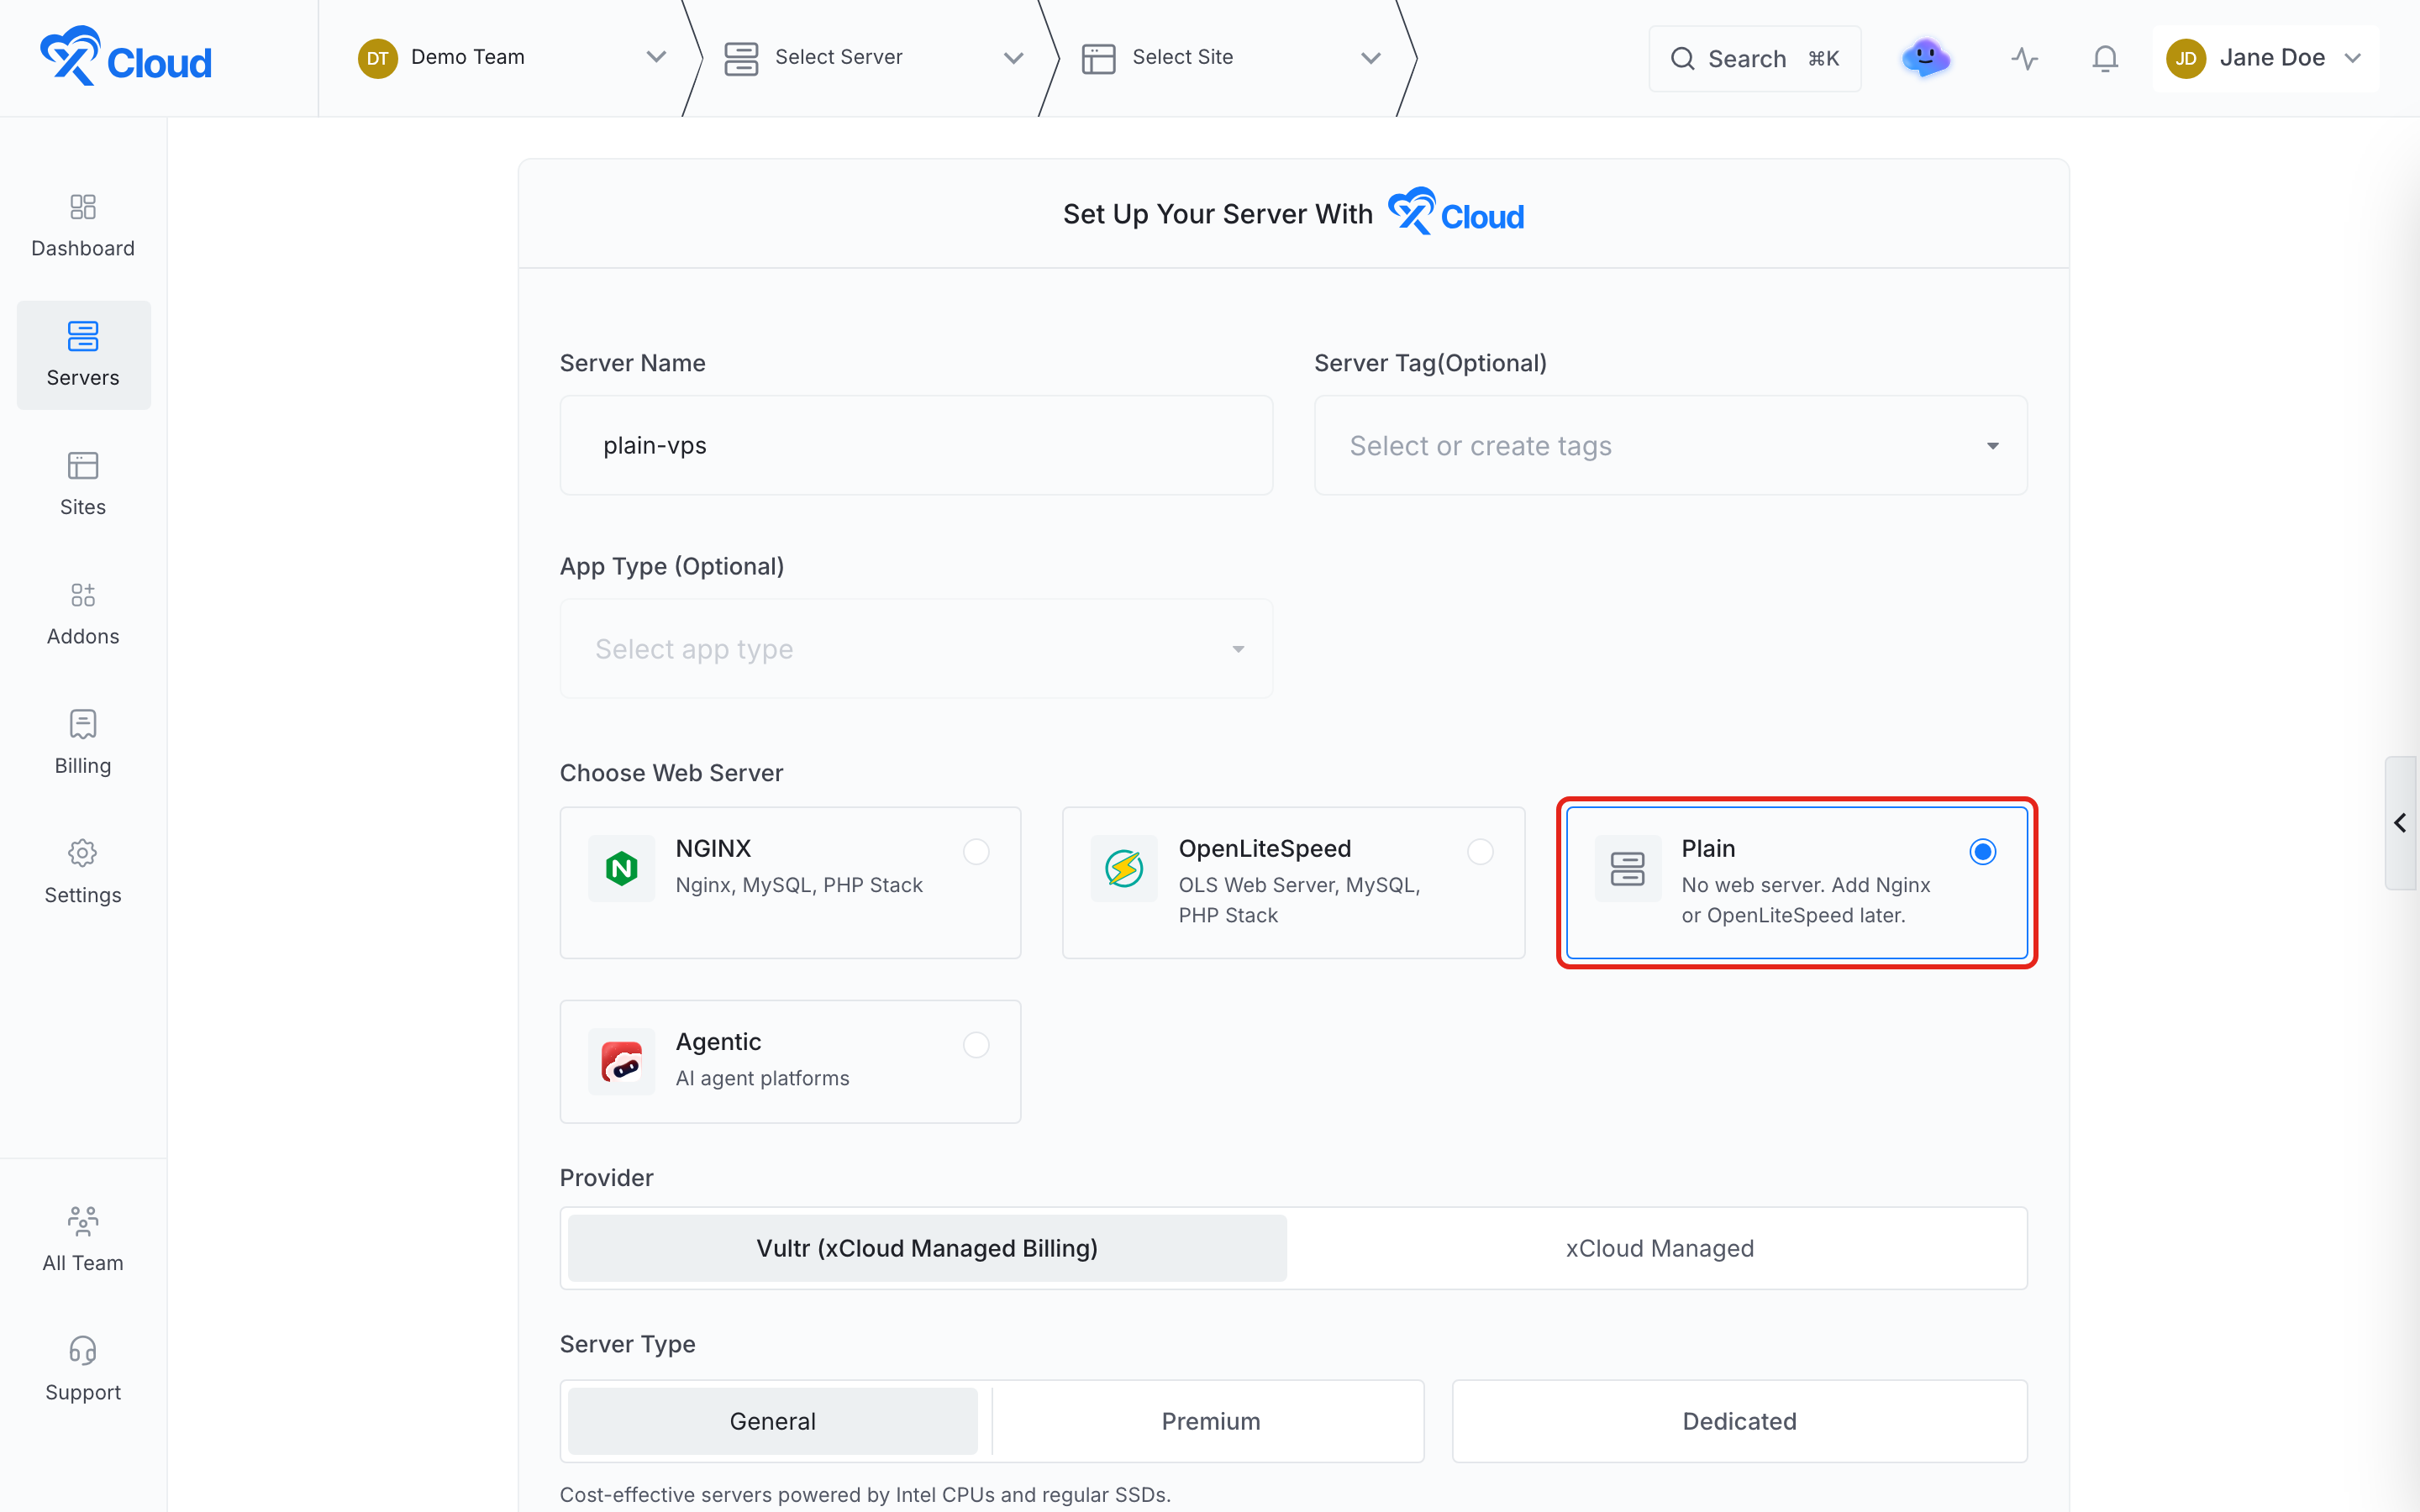Select the Agentic radio button

click(x=976, y=1045)
